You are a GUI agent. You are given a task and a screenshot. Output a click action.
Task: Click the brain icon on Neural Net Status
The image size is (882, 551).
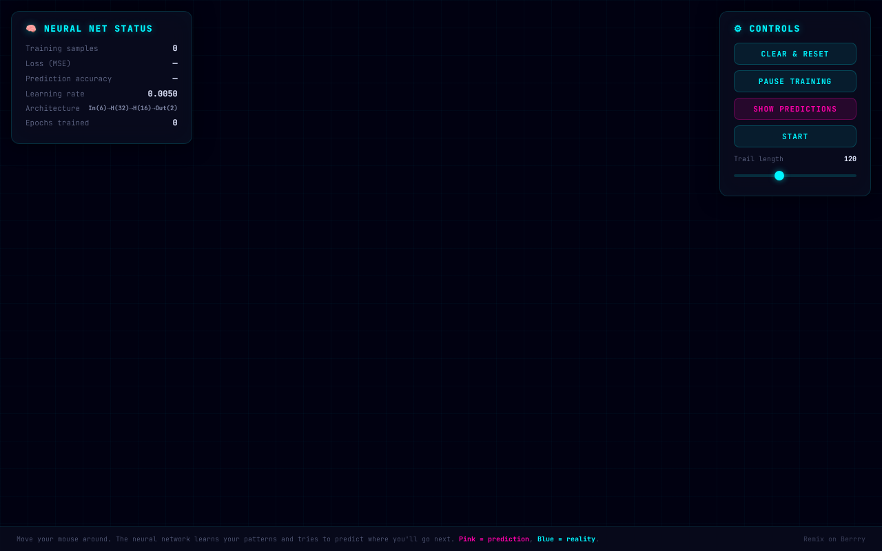coord(31,28)
